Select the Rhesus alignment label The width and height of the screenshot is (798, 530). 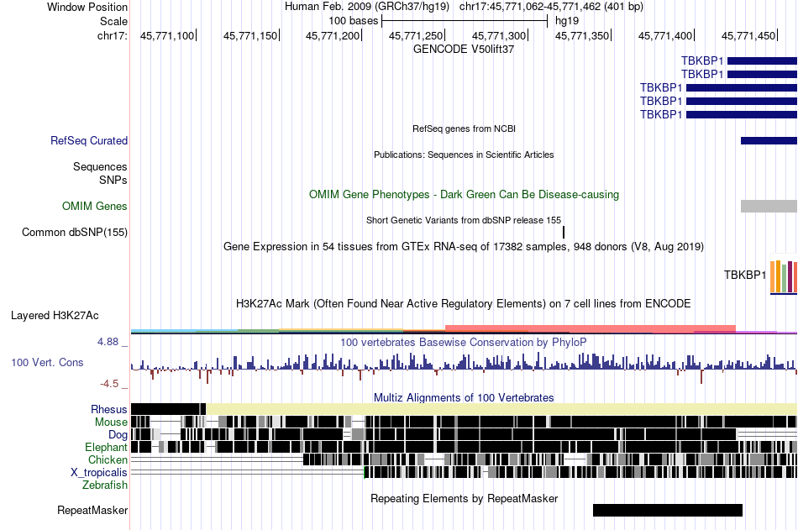click(x=109, y=409)
